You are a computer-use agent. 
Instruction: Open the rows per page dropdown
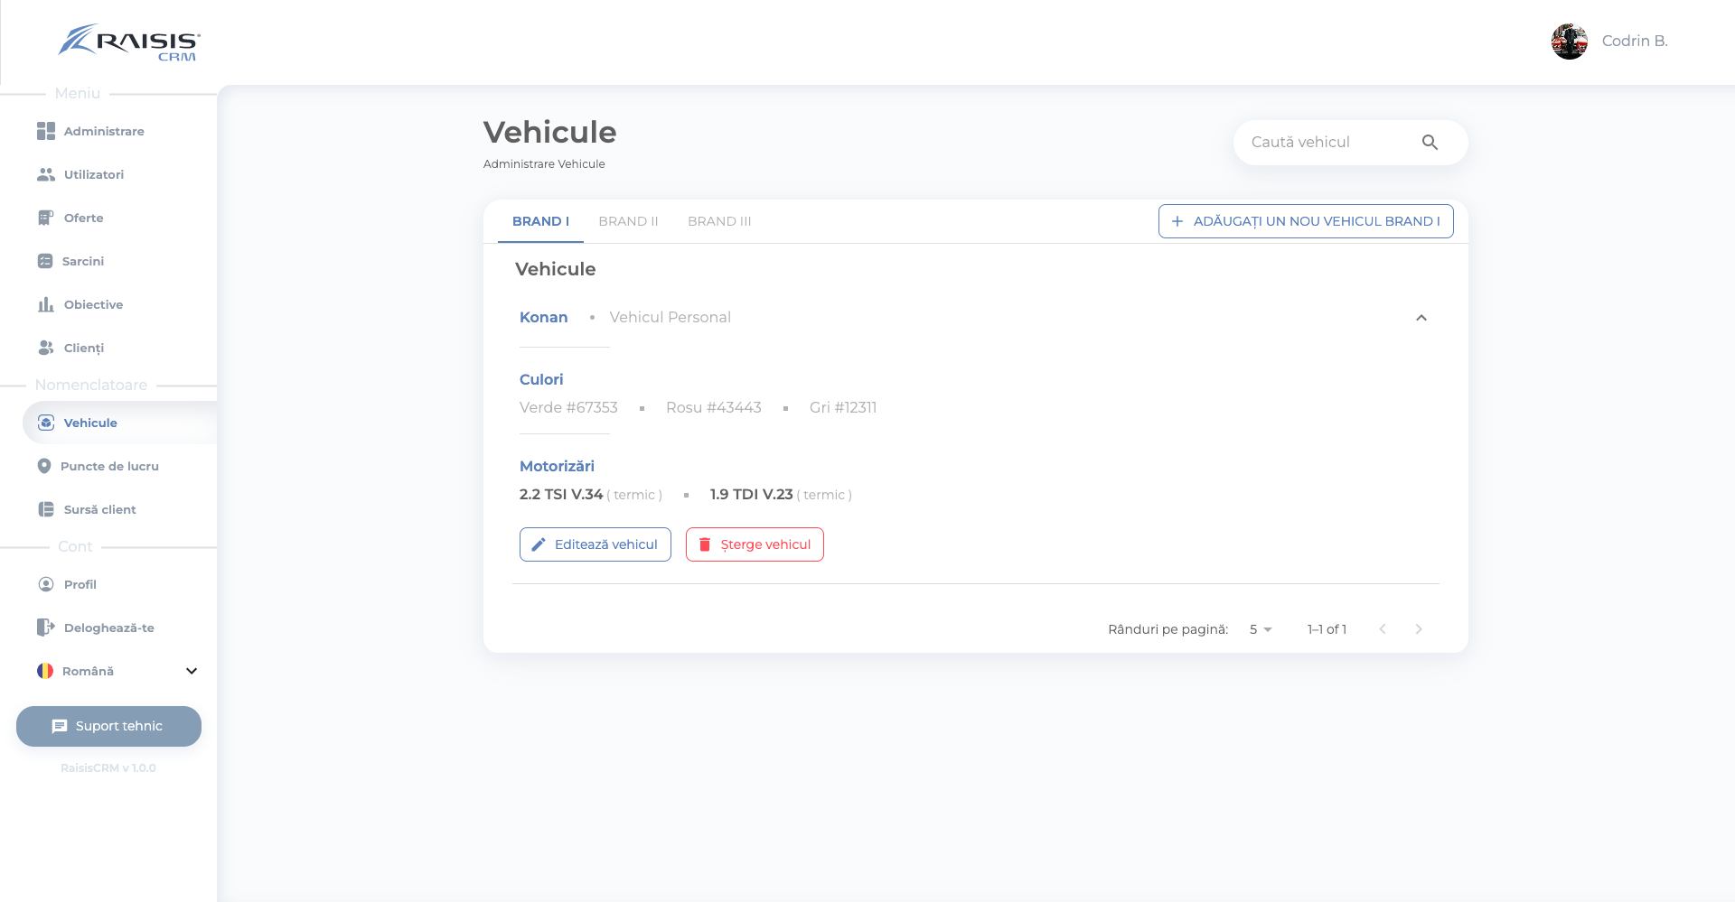1261,629
